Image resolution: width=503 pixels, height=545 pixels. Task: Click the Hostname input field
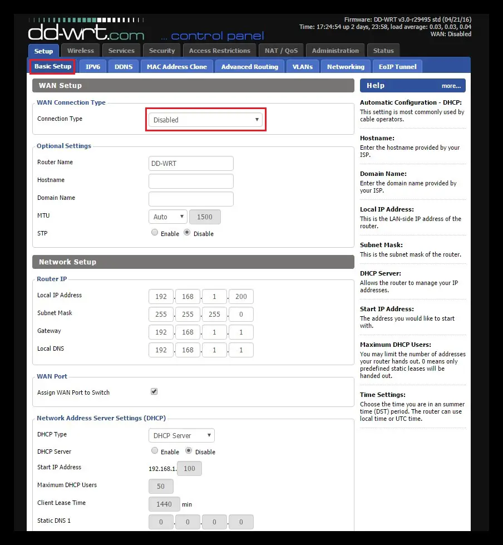coord(191,181)
